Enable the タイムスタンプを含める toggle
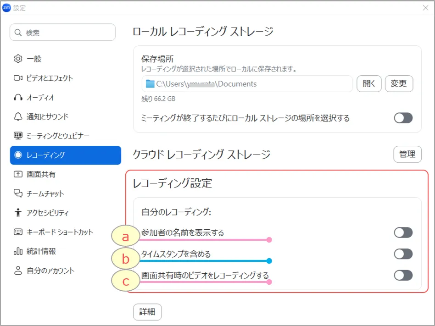Viewport: 435px width, 326px height. coord(403,254)
